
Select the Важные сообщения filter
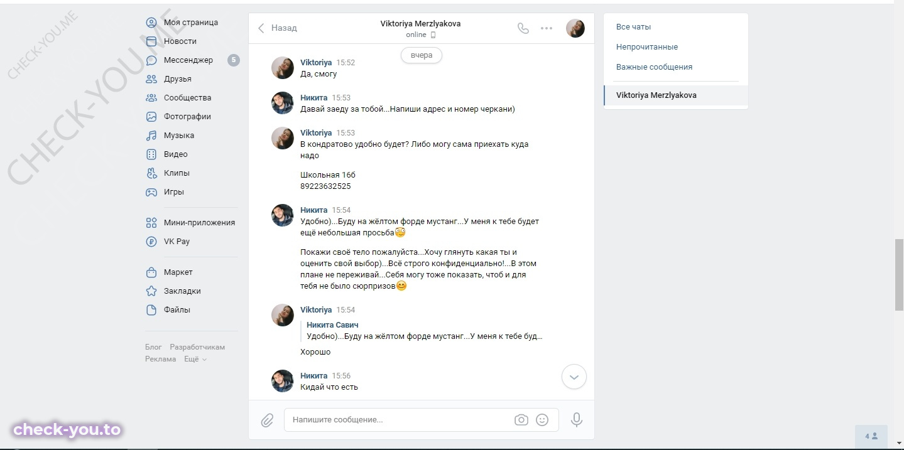[x=654, y=67]
